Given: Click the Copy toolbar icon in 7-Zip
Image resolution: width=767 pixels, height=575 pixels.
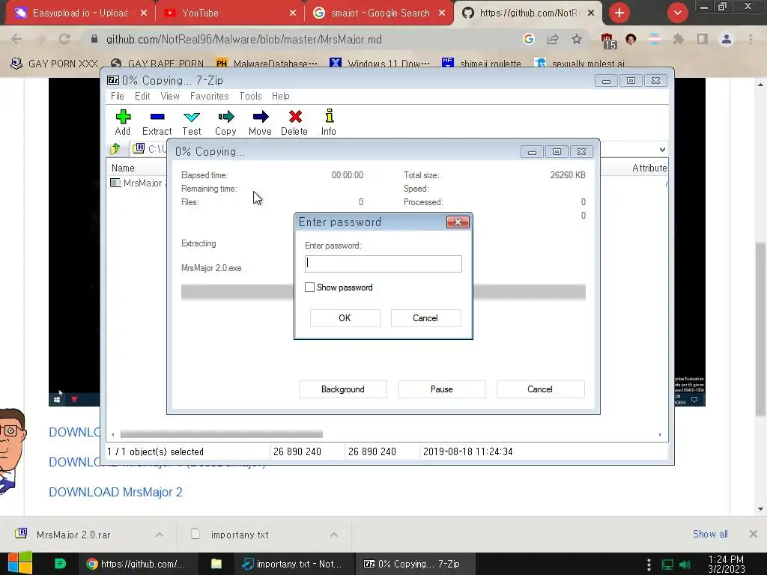Looking at the screenshot, I should click(x=225, y=122).
